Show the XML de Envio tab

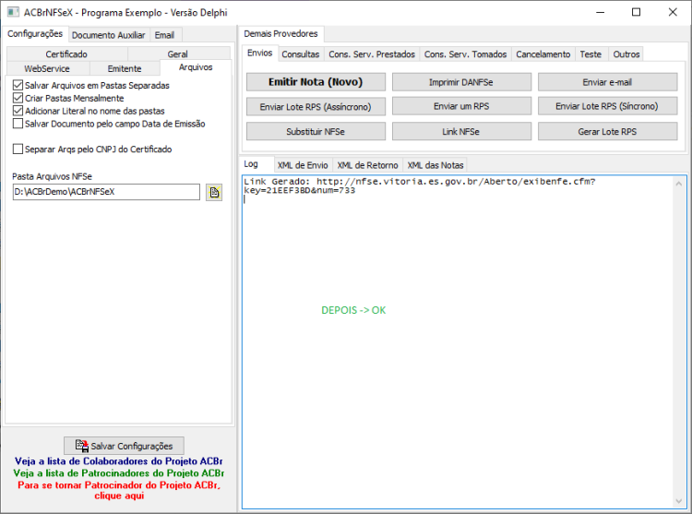pyautogui.click(x=303, y=165)
